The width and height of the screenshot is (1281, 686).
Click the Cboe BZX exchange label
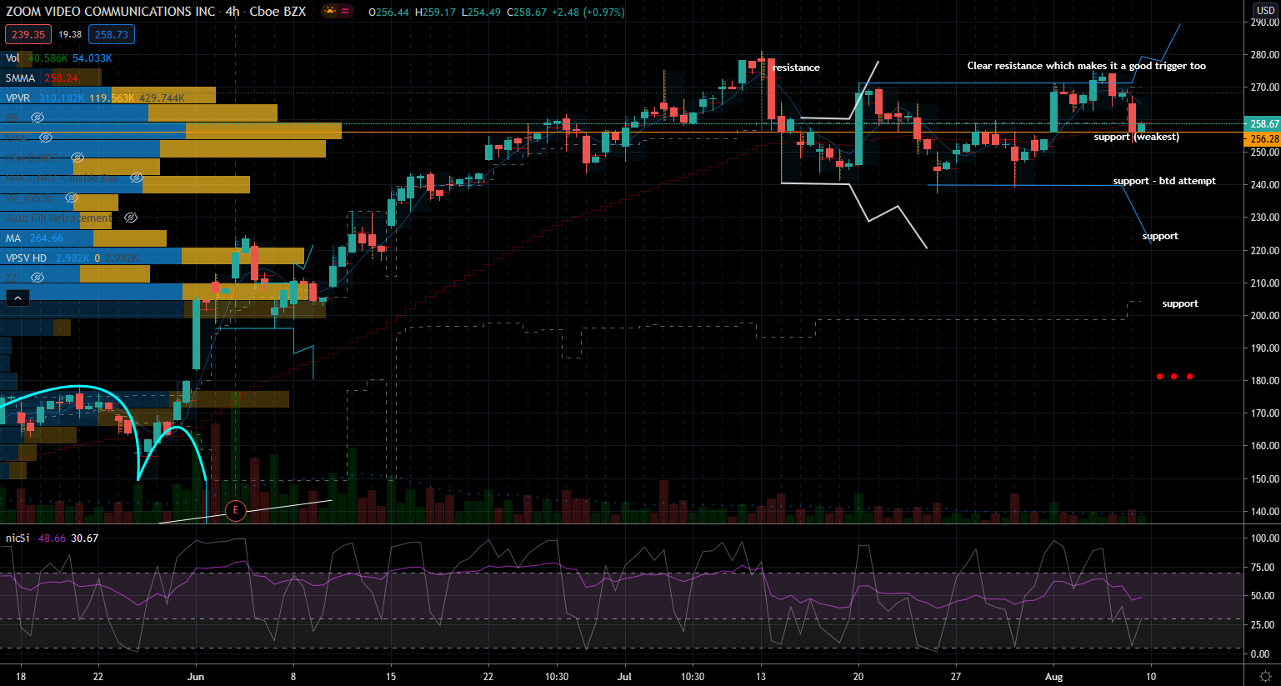pyautogui.click(x=278, y=12)
